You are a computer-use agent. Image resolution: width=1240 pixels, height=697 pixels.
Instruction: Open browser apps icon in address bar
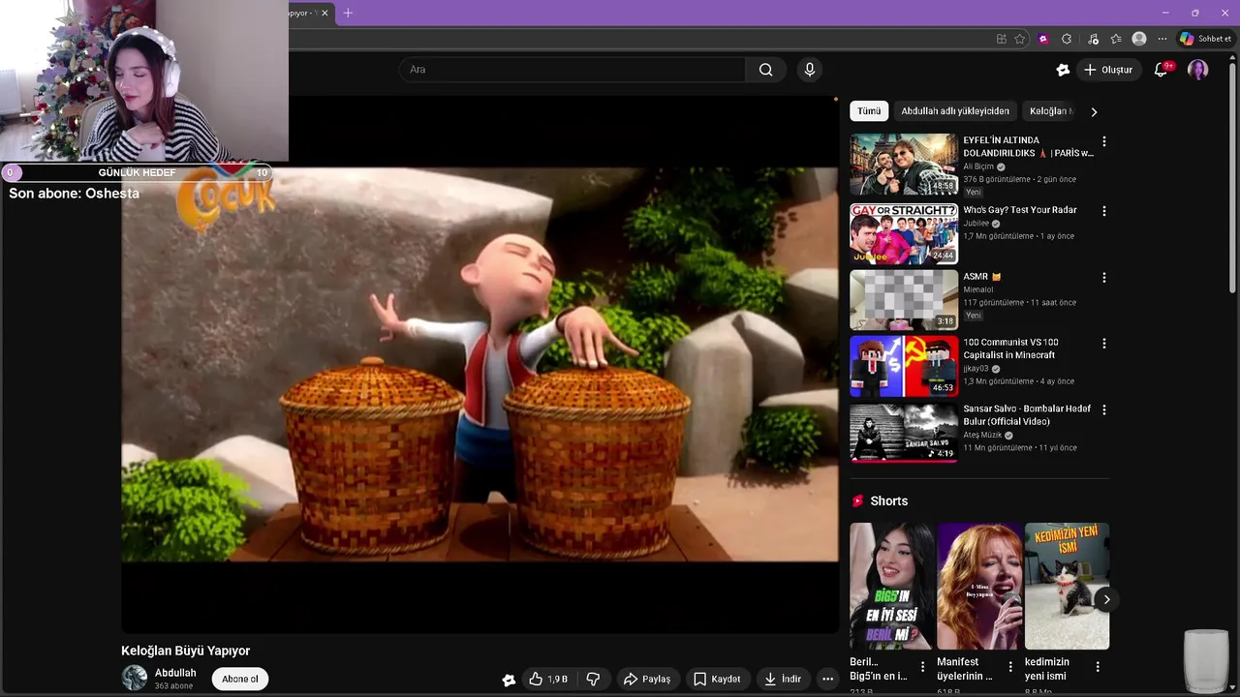coord(1001,39)
